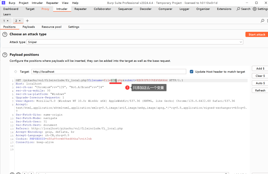This screenshot has width=268, height=174.
Task: Click the Start attack button
Action: [257, 34]
